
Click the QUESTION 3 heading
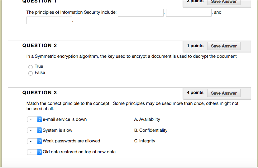(x=40, y=93)
